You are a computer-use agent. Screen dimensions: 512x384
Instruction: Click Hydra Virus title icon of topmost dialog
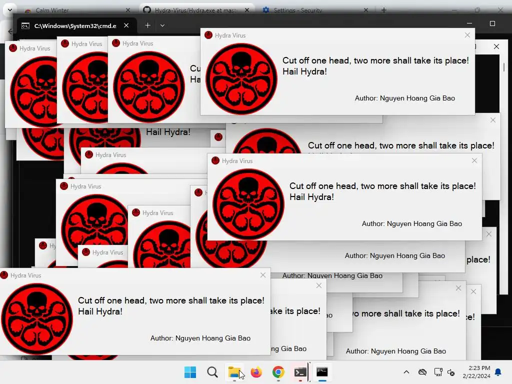click(x=208, y=35)
